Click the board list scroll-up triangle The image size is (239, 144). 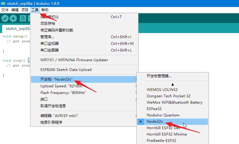click(172, 84)
